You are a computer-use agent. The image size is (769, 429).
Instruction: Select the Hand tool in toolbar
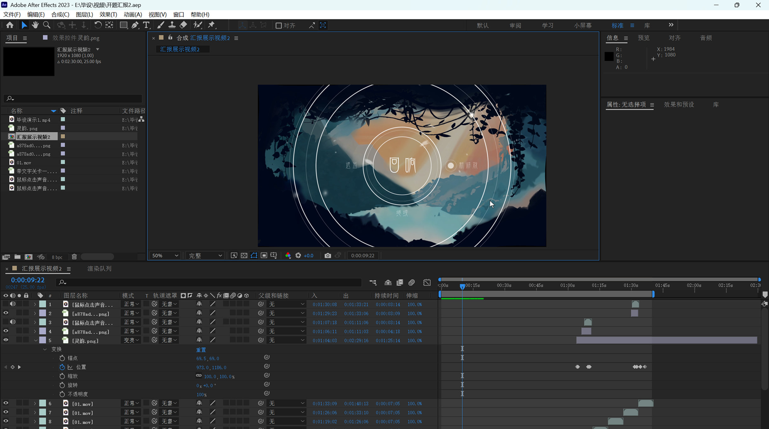35,25
